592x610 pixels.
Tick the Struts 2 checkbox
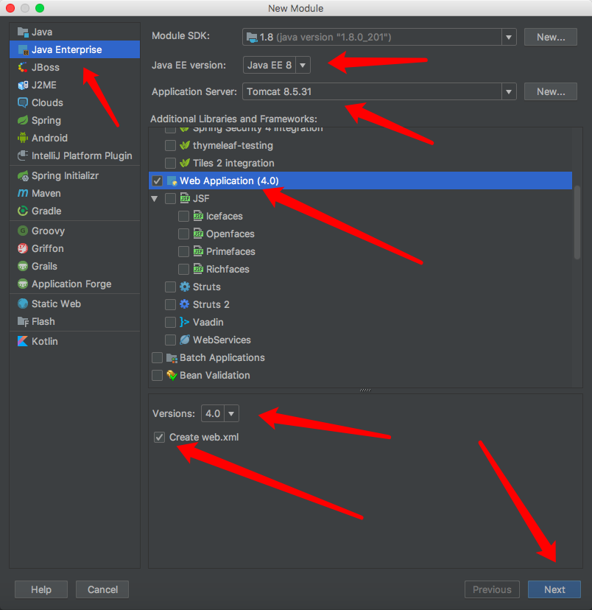tap(170, 304)
